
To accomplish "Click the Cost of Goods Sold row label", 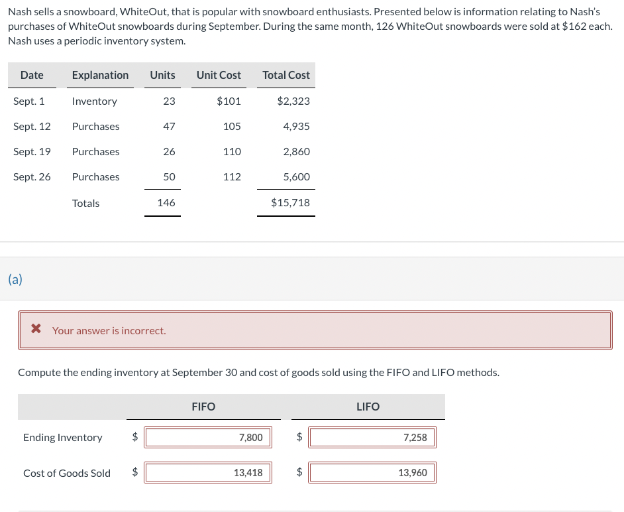I will click(66, 472).
